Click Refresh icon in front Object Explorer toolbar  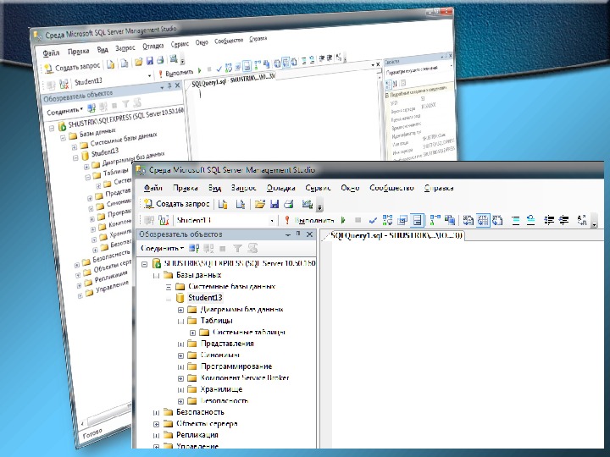[252, 248]
